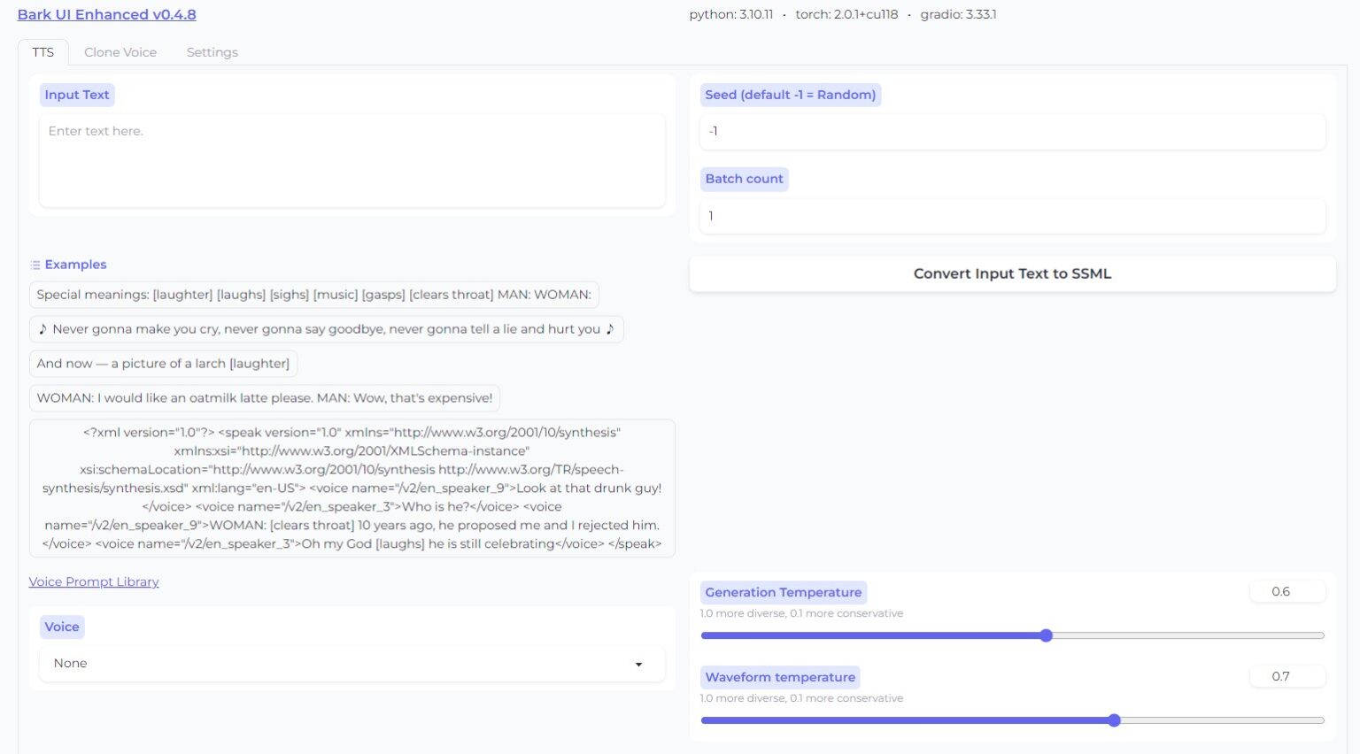Pick the oatmilk latte example

point(264,398)
